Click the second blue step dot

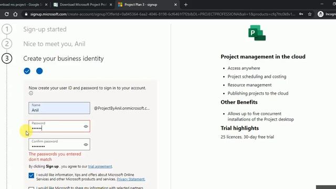click(39, 71)
